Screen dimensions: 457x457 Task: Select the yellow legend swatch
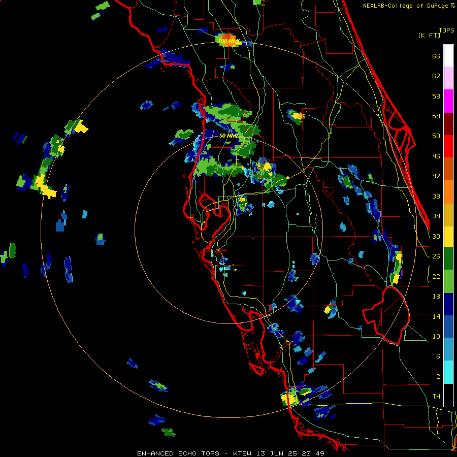coord(448,236)
